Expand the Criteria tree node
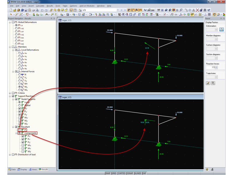Viewport: 233px width, 175px height. point(10,93)
